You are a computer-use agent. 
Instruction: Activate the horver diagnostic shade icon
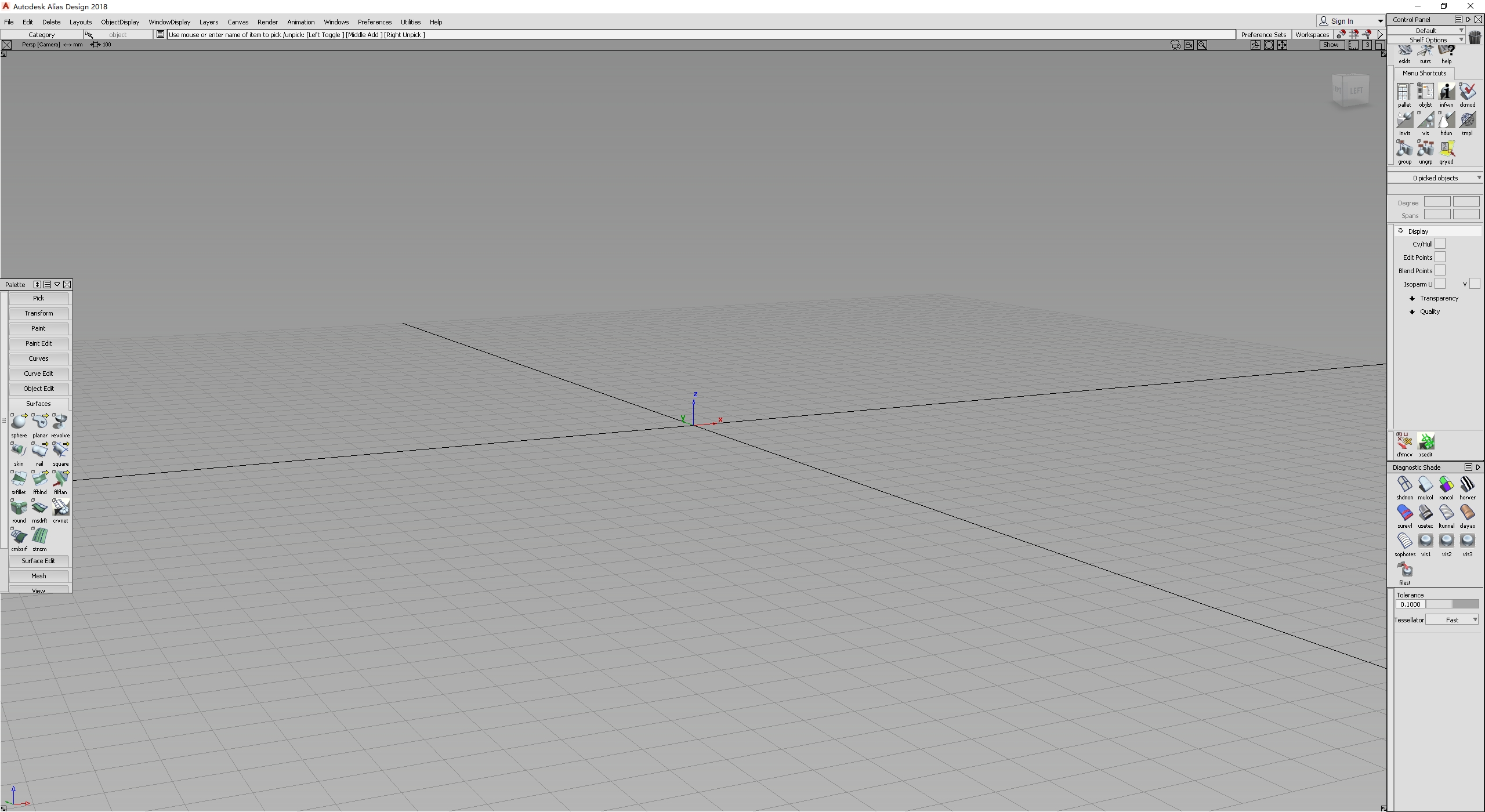[1467, 485]
